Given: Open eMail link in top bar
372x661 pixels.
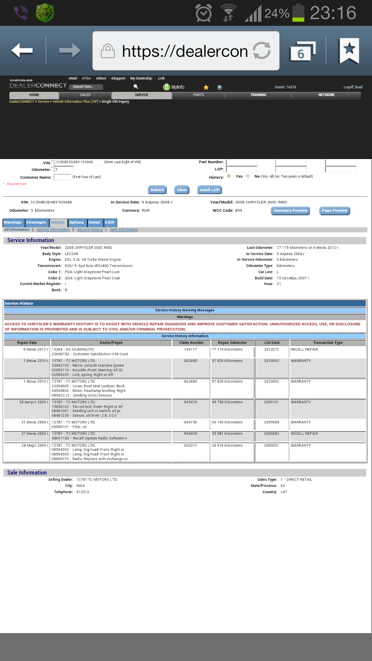Looking at the screenshot, I should (x=73, y=78).
